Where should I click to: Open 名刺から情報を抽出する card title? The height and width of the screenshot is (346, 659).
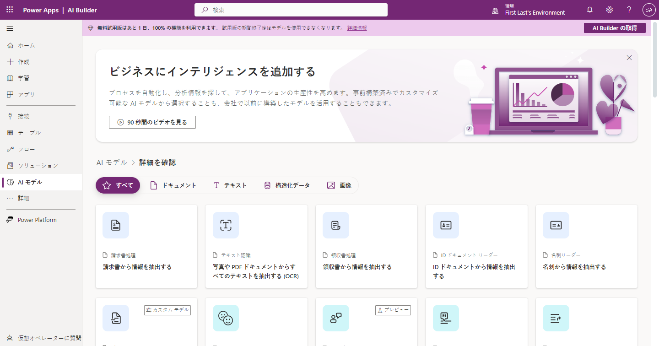(574, 267)
